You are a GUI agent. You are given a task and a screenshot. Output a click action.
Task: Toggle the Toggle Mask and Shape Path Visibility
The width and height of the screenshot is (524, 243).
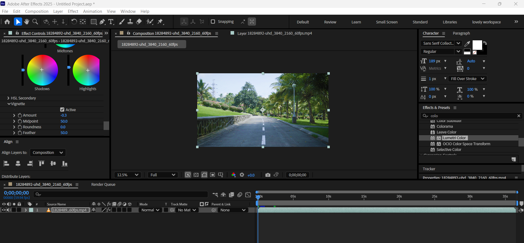(204, 175)
